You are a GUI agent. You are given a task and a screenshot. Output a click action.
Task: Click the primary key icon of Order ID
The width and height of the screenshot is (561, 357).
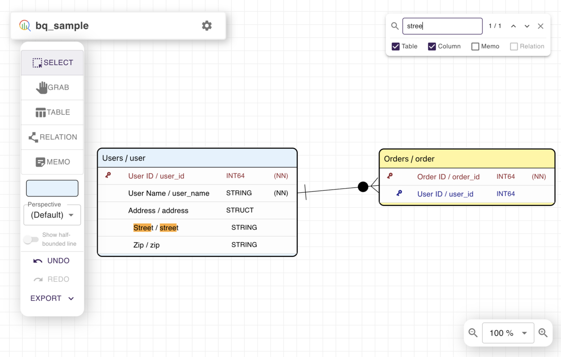389,176
